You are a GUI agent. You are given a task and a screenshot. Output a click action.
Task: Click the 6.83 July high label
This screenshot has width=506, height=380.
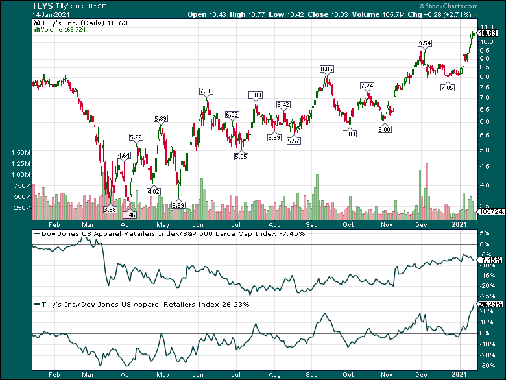click(x=255, y=95)
